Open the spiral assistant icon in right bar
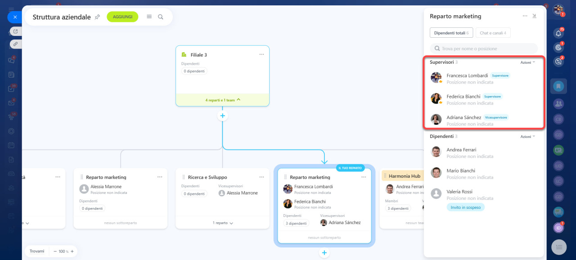This screenshot has width=576, height=260. pos(558,47)
